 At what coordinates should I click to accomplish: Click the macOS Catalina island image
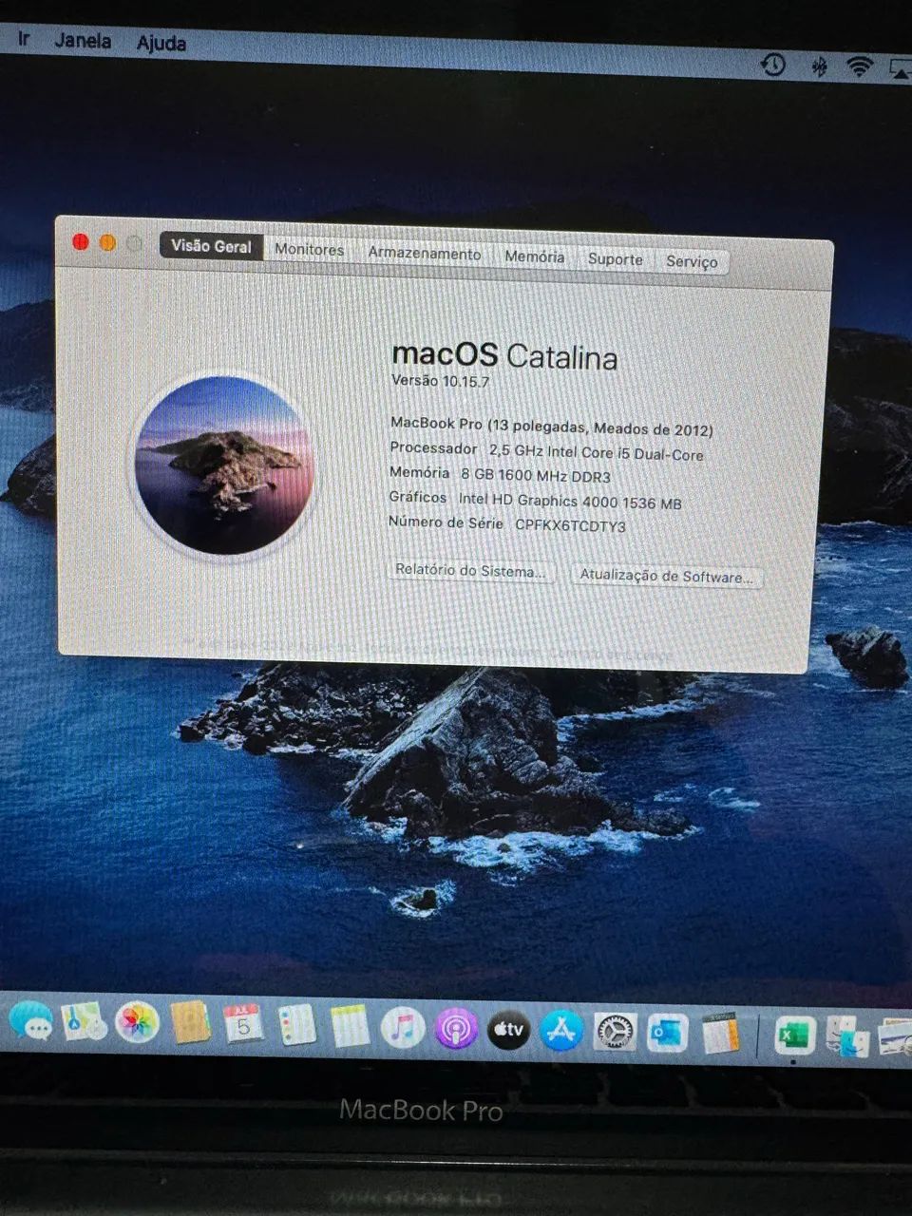click(224, 466)
